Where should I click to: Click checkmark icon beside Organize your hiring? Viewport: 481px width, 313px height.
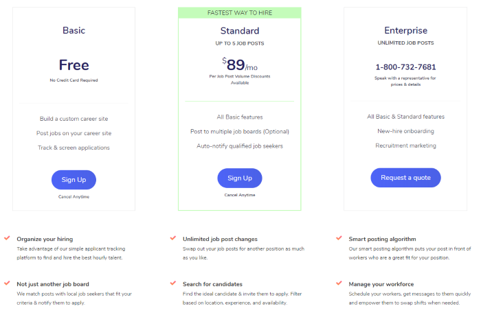click(6, 238)
